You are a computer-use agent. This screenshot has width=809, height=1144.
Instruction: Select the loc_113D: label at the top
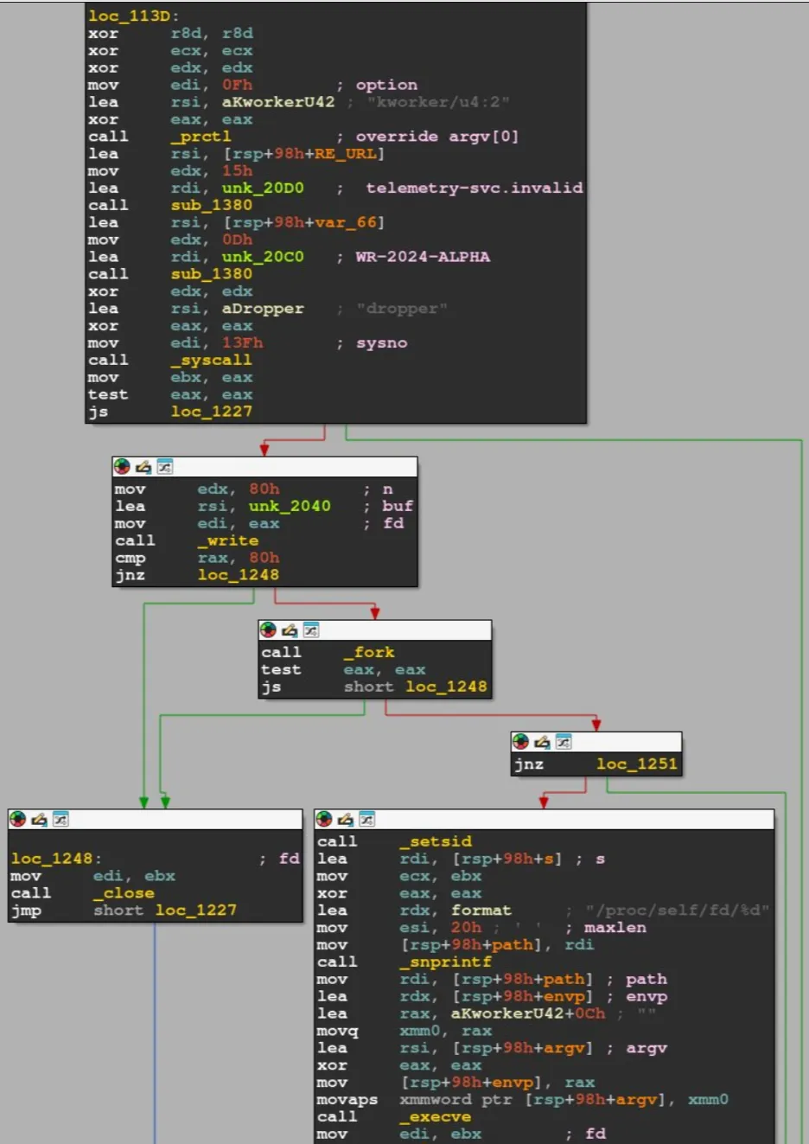(134, 16)
